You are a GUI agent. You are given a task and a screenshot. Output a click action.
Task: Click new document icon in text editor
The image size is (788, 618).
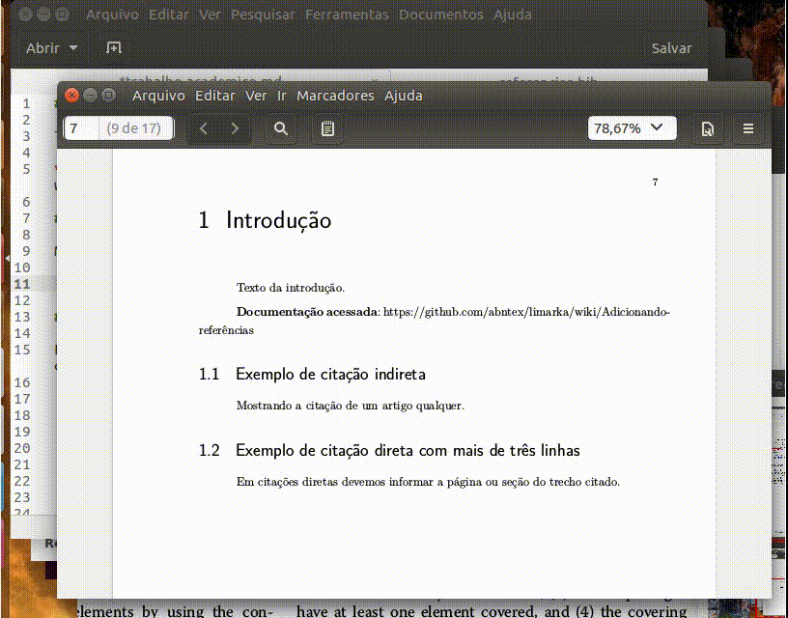(x=114, y=47)
